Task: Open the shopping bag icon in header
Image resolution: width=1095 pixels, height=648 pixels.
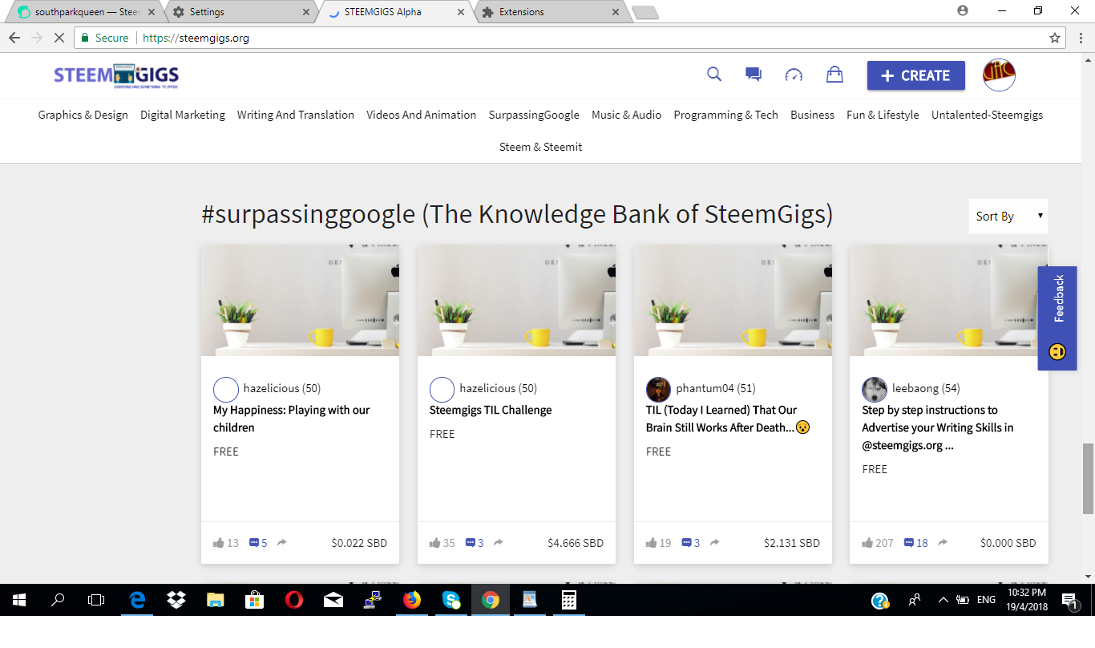Action: point(834,75)
